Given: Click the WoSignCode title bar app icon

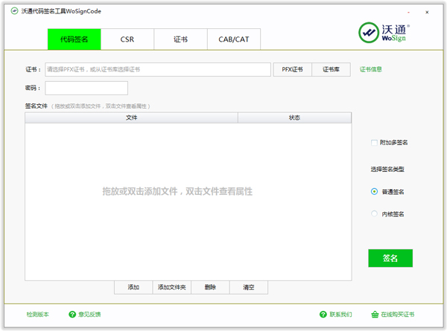Looking at the screenshot, I should coord(14,11).
